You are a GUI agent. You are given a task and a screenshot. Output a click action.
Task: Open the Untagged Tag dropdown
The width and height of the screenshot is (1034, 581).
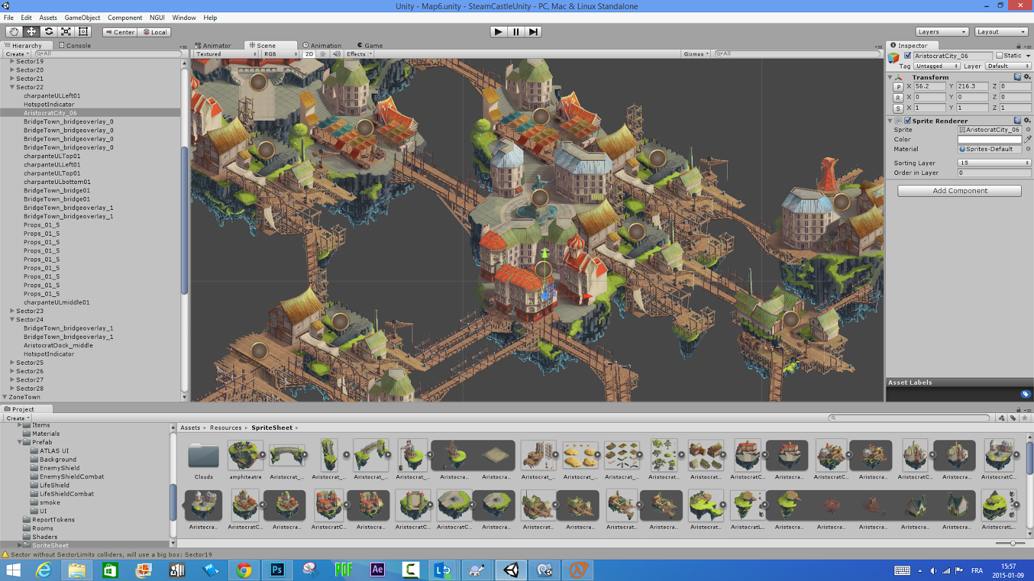click(937, 66)
